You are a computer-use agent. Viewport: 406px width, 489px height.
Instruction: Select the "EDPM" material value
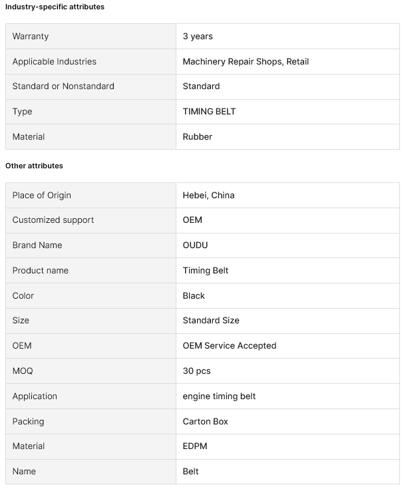point(195,446)
